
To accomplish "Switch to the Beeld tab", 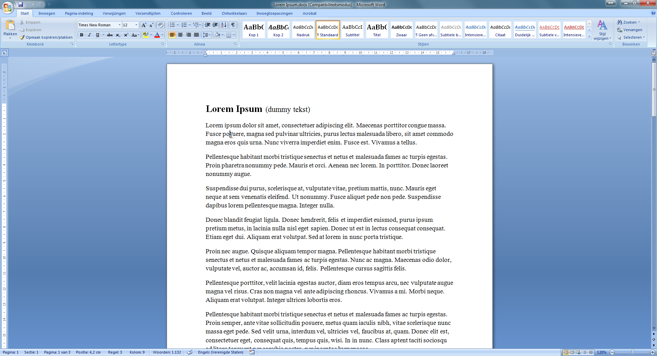I will 207,13.
